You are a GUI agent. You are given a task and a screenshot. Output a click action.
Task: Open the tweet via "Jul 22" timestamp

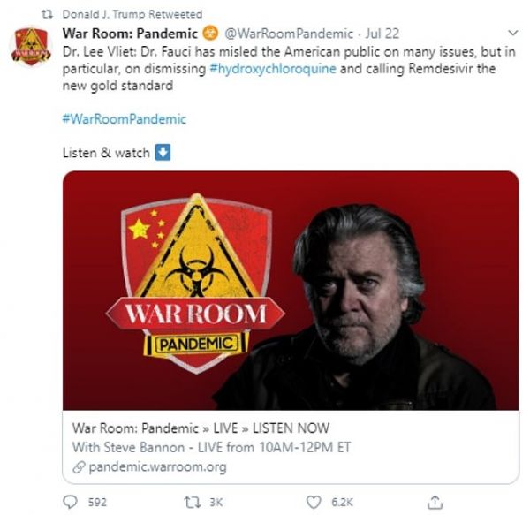coord(381,34)
